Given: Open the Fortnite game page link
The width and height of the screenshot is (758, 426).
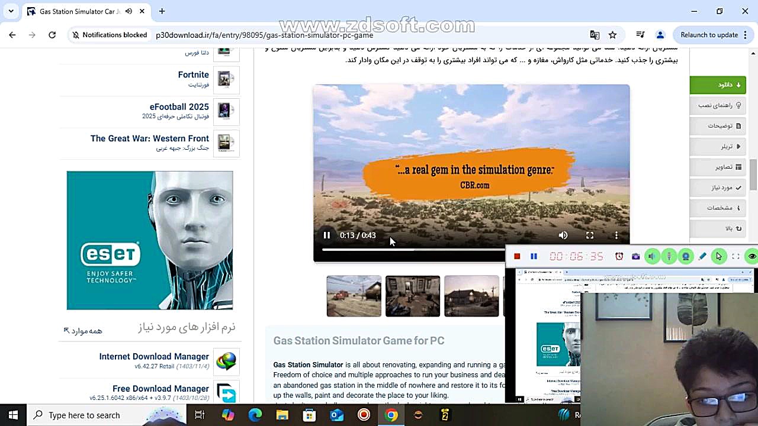Looking at the screenshot, I should pyautogui.click(x=193, y=75).
